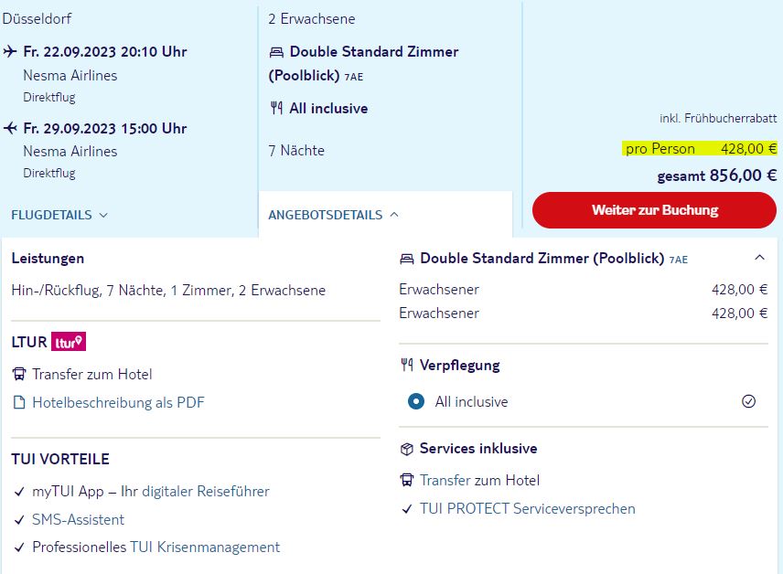Click the cutlery icon next to the bold All inclusive at top
Screen dimensions: 783x574
tap(276, 108)
